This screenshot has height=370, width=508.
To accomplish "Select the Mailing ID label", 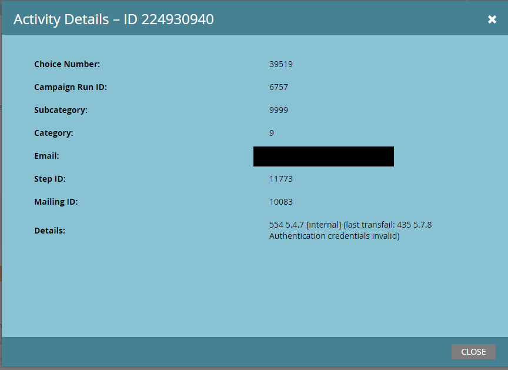I will pyautogui.click(x=56, y=202).
